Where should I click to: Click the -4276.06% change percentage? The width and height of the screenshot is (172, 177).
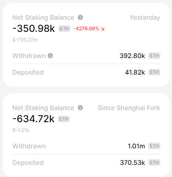pos(86,29)
